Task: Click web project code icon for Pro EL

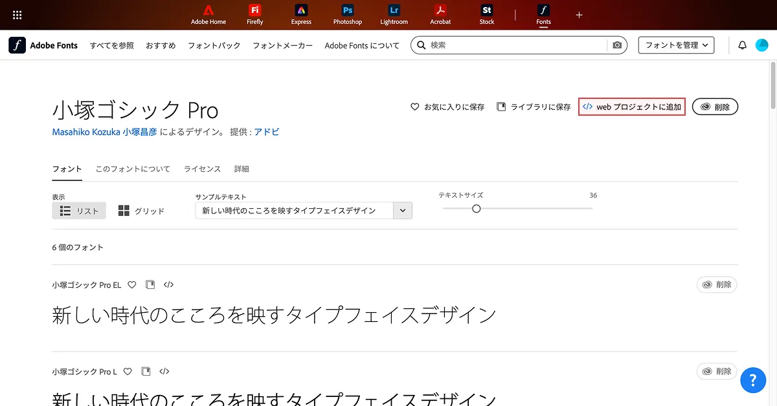Action: [168, 284]
